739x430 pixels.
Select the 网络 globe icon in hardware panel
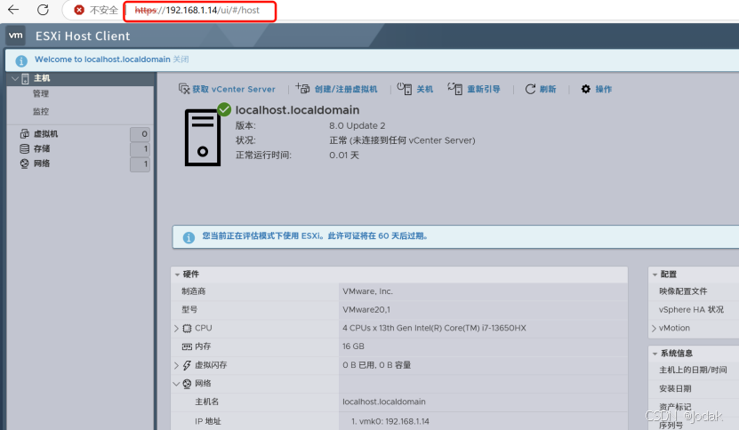(x=187, y=384)
